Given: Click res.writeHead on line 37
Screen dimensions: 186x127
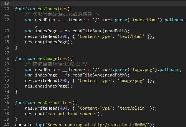Looking at the screenshot, I should click(x=41, y=108).
